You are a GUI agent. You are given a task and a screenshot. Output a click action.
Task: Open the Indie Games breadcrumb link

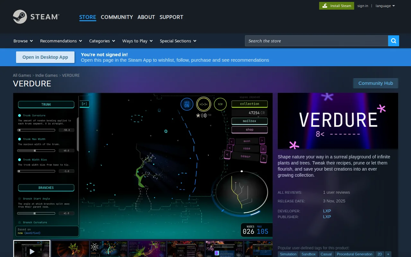click(47, 75)
